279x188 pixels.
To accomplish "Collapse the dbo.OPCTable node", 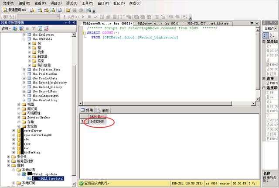I will point(24,39).
